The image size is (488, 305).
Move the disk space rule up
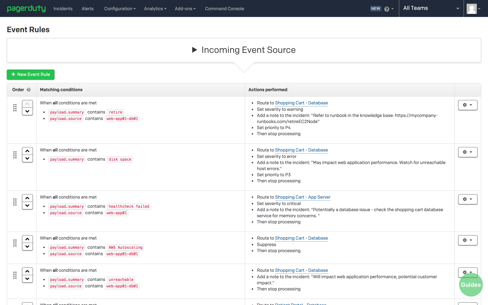coord(27,151)
